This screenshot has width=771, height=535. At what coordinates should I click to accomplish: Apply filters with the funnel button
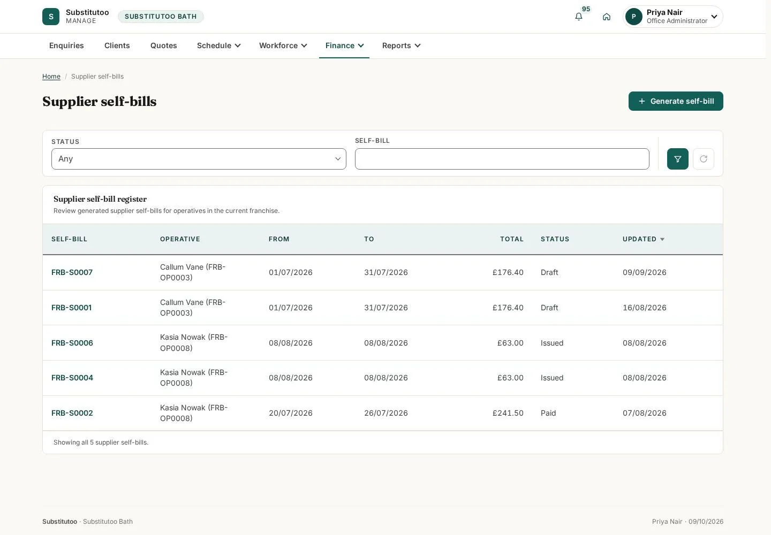[678, 159]
